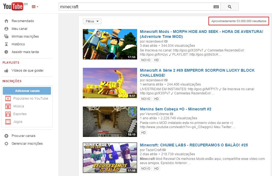Open the Adventure Time MOD video thumbnail

pos(110,44)
